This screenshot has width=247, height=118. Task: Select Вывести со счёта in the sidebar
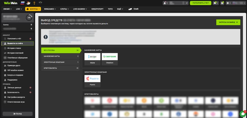pos(18,43)
